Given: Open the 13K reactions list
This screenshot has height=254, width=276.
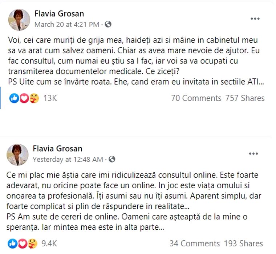Looking at the screenshot, I should (x=50, y=98).
